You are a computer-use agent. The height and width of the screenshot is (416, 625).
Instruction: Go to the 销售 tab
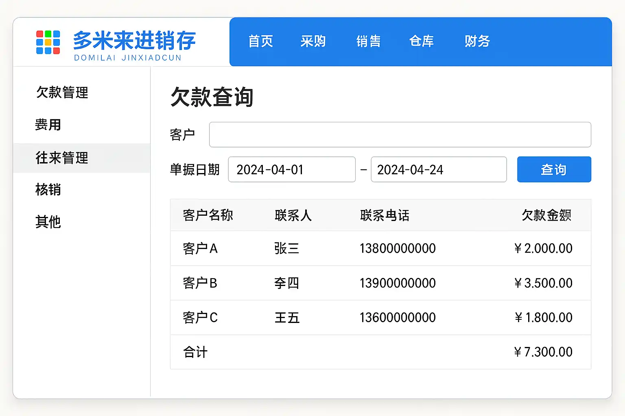[x=368, y=41]
